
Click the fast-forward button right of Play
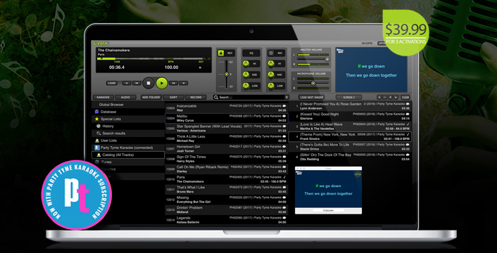click(173, 83)
